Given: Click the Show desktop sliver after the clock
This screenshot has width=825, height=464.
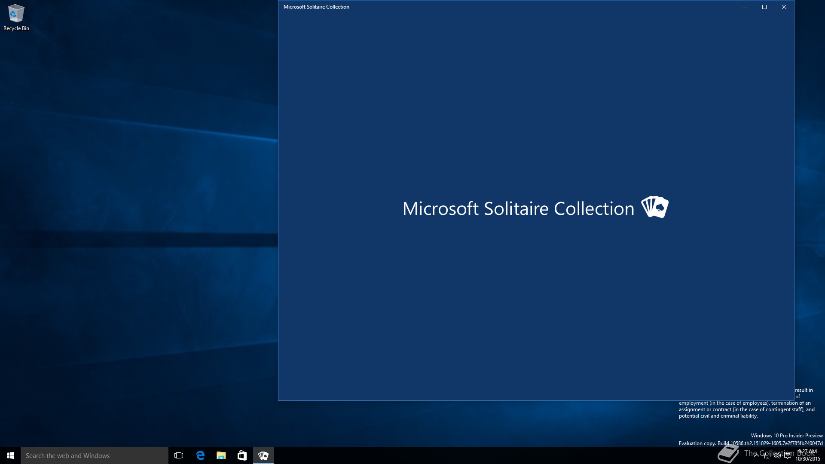Looking at the screenshot, I should 824,455.
